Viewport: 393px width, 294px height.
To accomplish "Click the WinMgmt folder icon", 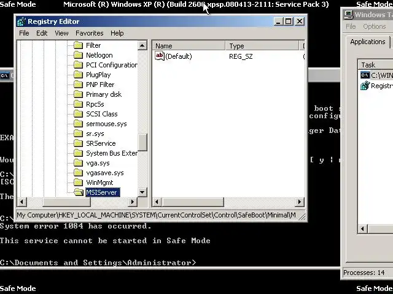I will tap(79, 183).
